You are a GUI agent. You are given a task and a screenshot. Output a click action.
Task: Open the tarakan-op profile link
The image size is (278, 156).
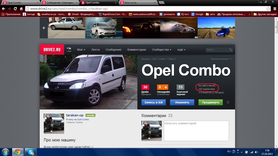75,115
